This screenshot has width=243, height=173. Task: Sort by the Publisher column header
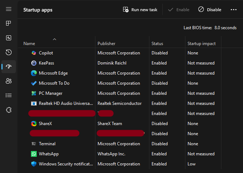106,44
